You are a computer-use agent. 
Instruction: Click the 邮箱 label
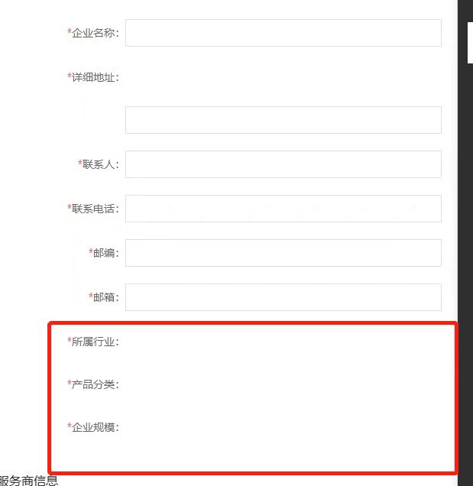[104, 297]
